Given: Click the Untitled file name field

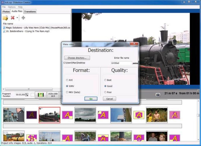Looking at the screenshot, I should (121, 63).
